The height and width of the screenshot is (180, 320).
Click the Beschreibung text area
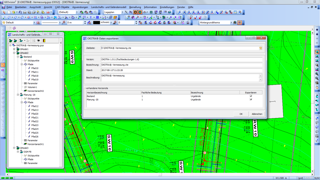(x=180, y=77)
